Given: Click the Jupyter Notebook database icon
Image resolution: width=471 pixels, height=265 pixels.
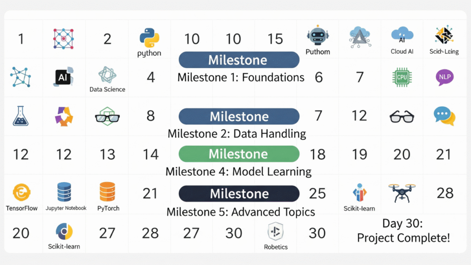Looking at the screenshot, I should 64,192.
